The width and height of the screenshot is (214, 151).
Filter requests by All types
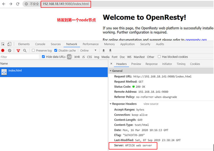pyautogui.click(x=69, y=57)
